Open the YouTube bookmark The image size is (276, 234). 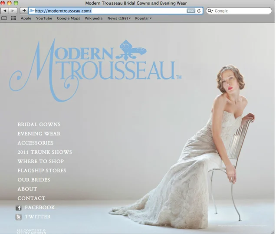pos(44,18)
